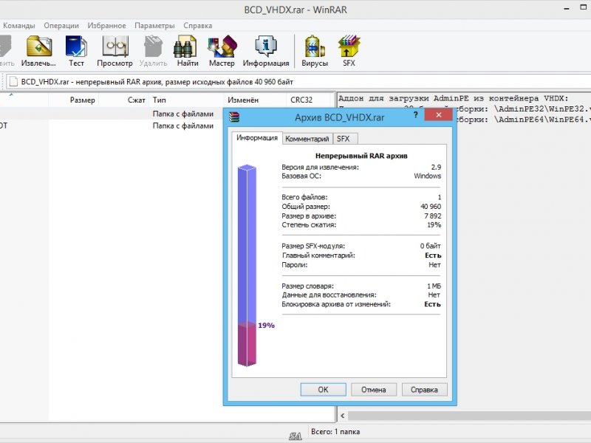Click the WinRAR books icon in dialog title
Viewport: 591px width, 443px height.
234,117
